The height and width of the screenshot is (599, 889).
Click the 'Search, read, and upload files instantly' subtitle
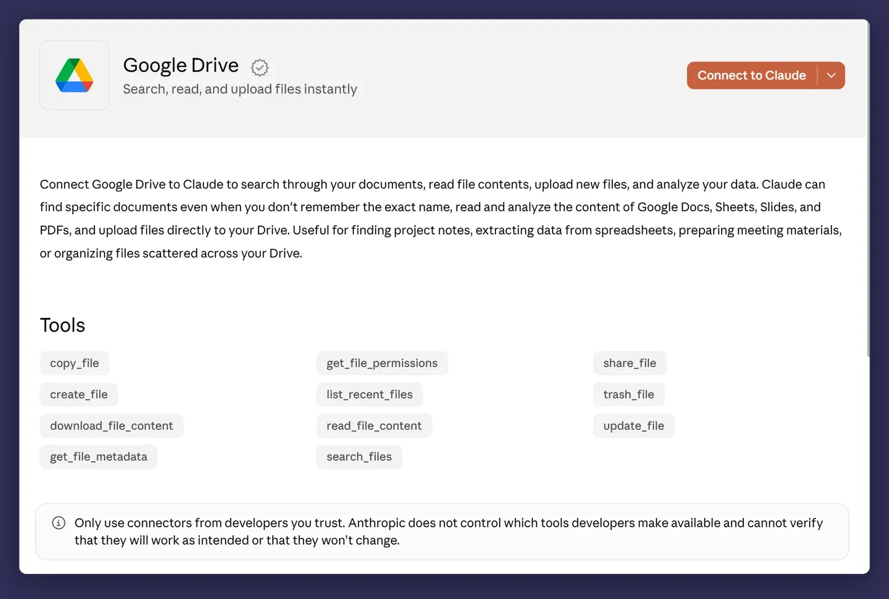[x=240, y=89]
